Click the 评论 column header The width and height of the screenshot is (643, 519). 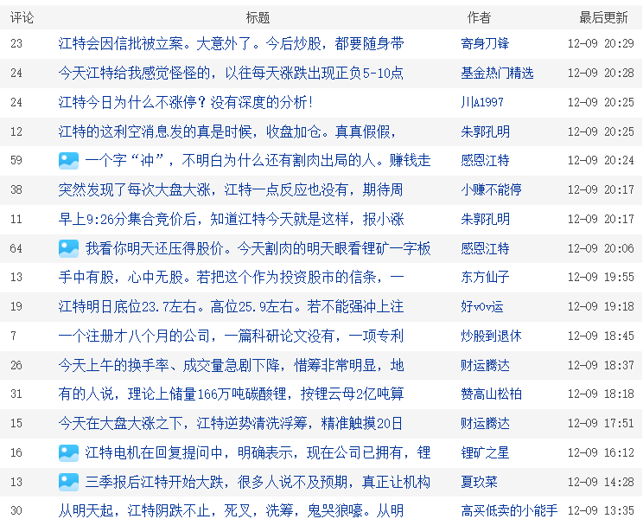22,17
